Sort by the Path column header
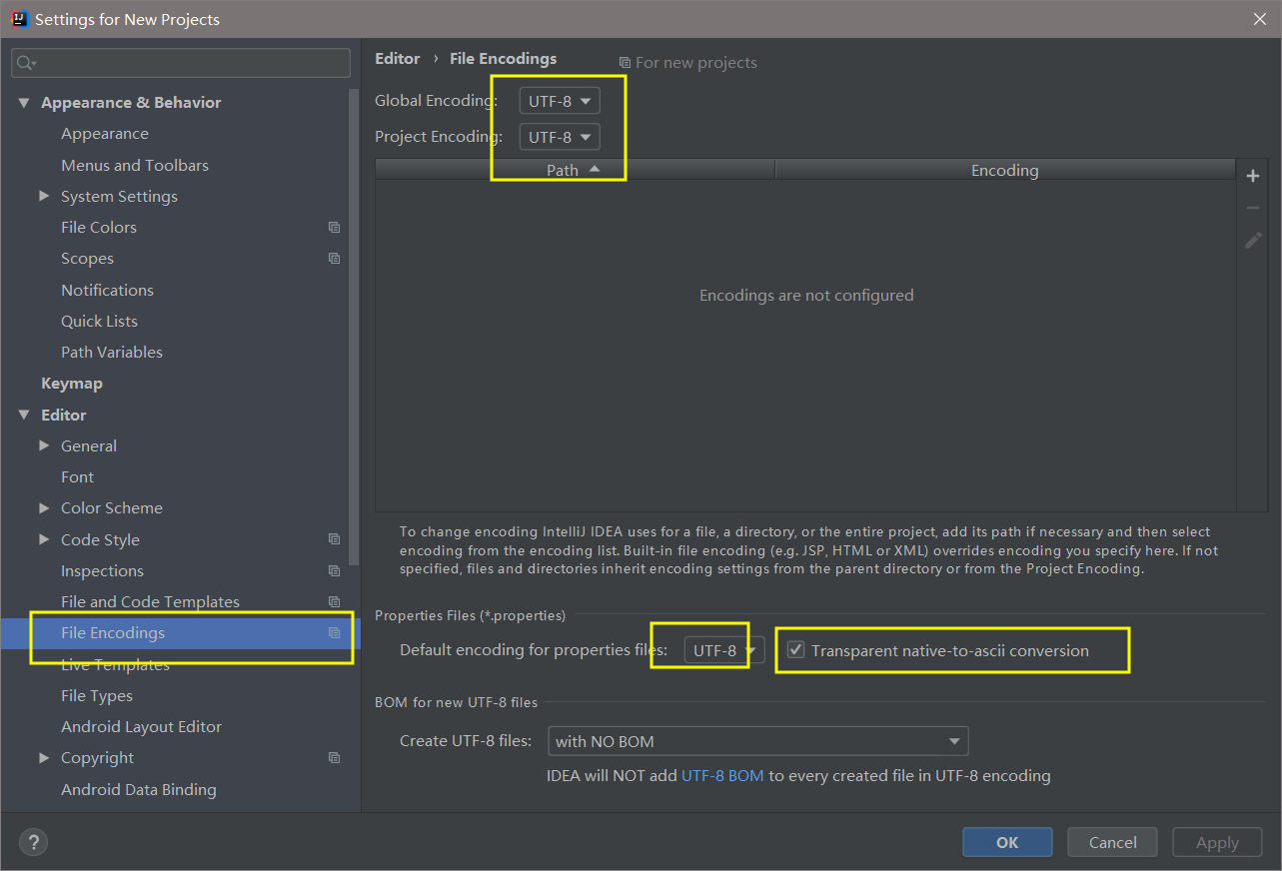Screen dimensions: 1282x871 coord(576,170)
